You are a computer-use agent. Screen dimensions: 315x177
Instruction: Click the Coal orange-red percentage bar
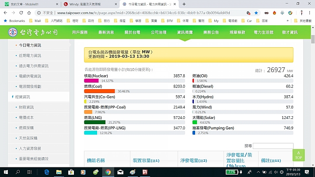point(99,91)
